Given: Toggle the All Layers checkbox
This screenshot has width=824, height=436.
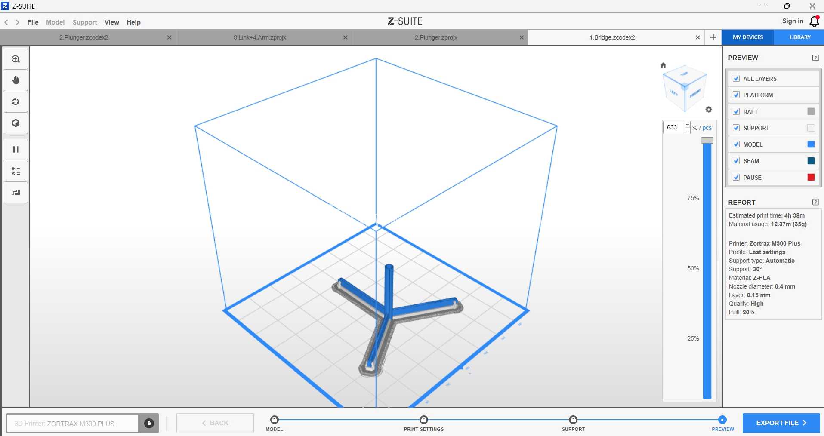Looking at the screenshot, I should point(736,78).
